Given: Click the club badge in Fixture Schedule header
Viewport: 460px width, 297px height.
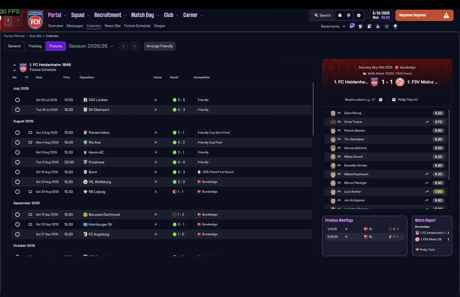Looking at the screenshot, I should point(23,68).
